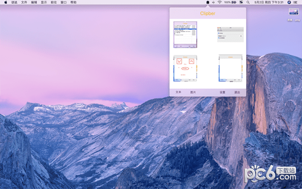
Task: Switch to the 图片 (Images) tab
Action: (x=193, y=92)
